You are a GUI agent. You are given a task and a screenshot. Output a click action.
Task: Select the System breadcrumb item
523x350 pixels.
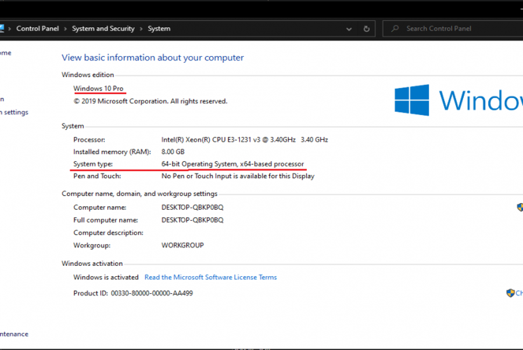[159, 28]
